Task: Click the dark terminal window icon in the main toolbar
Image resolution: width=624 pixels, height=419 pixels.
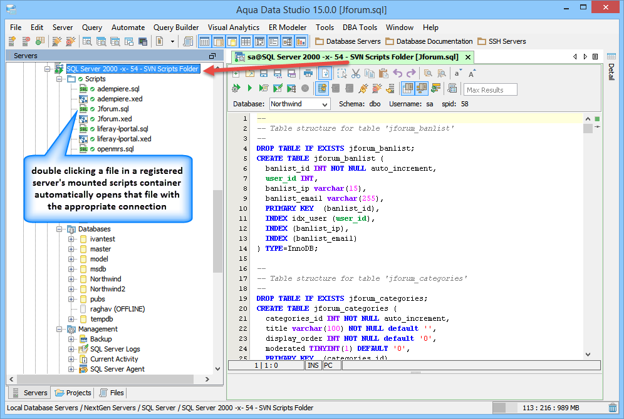Action: click(143, 41)
